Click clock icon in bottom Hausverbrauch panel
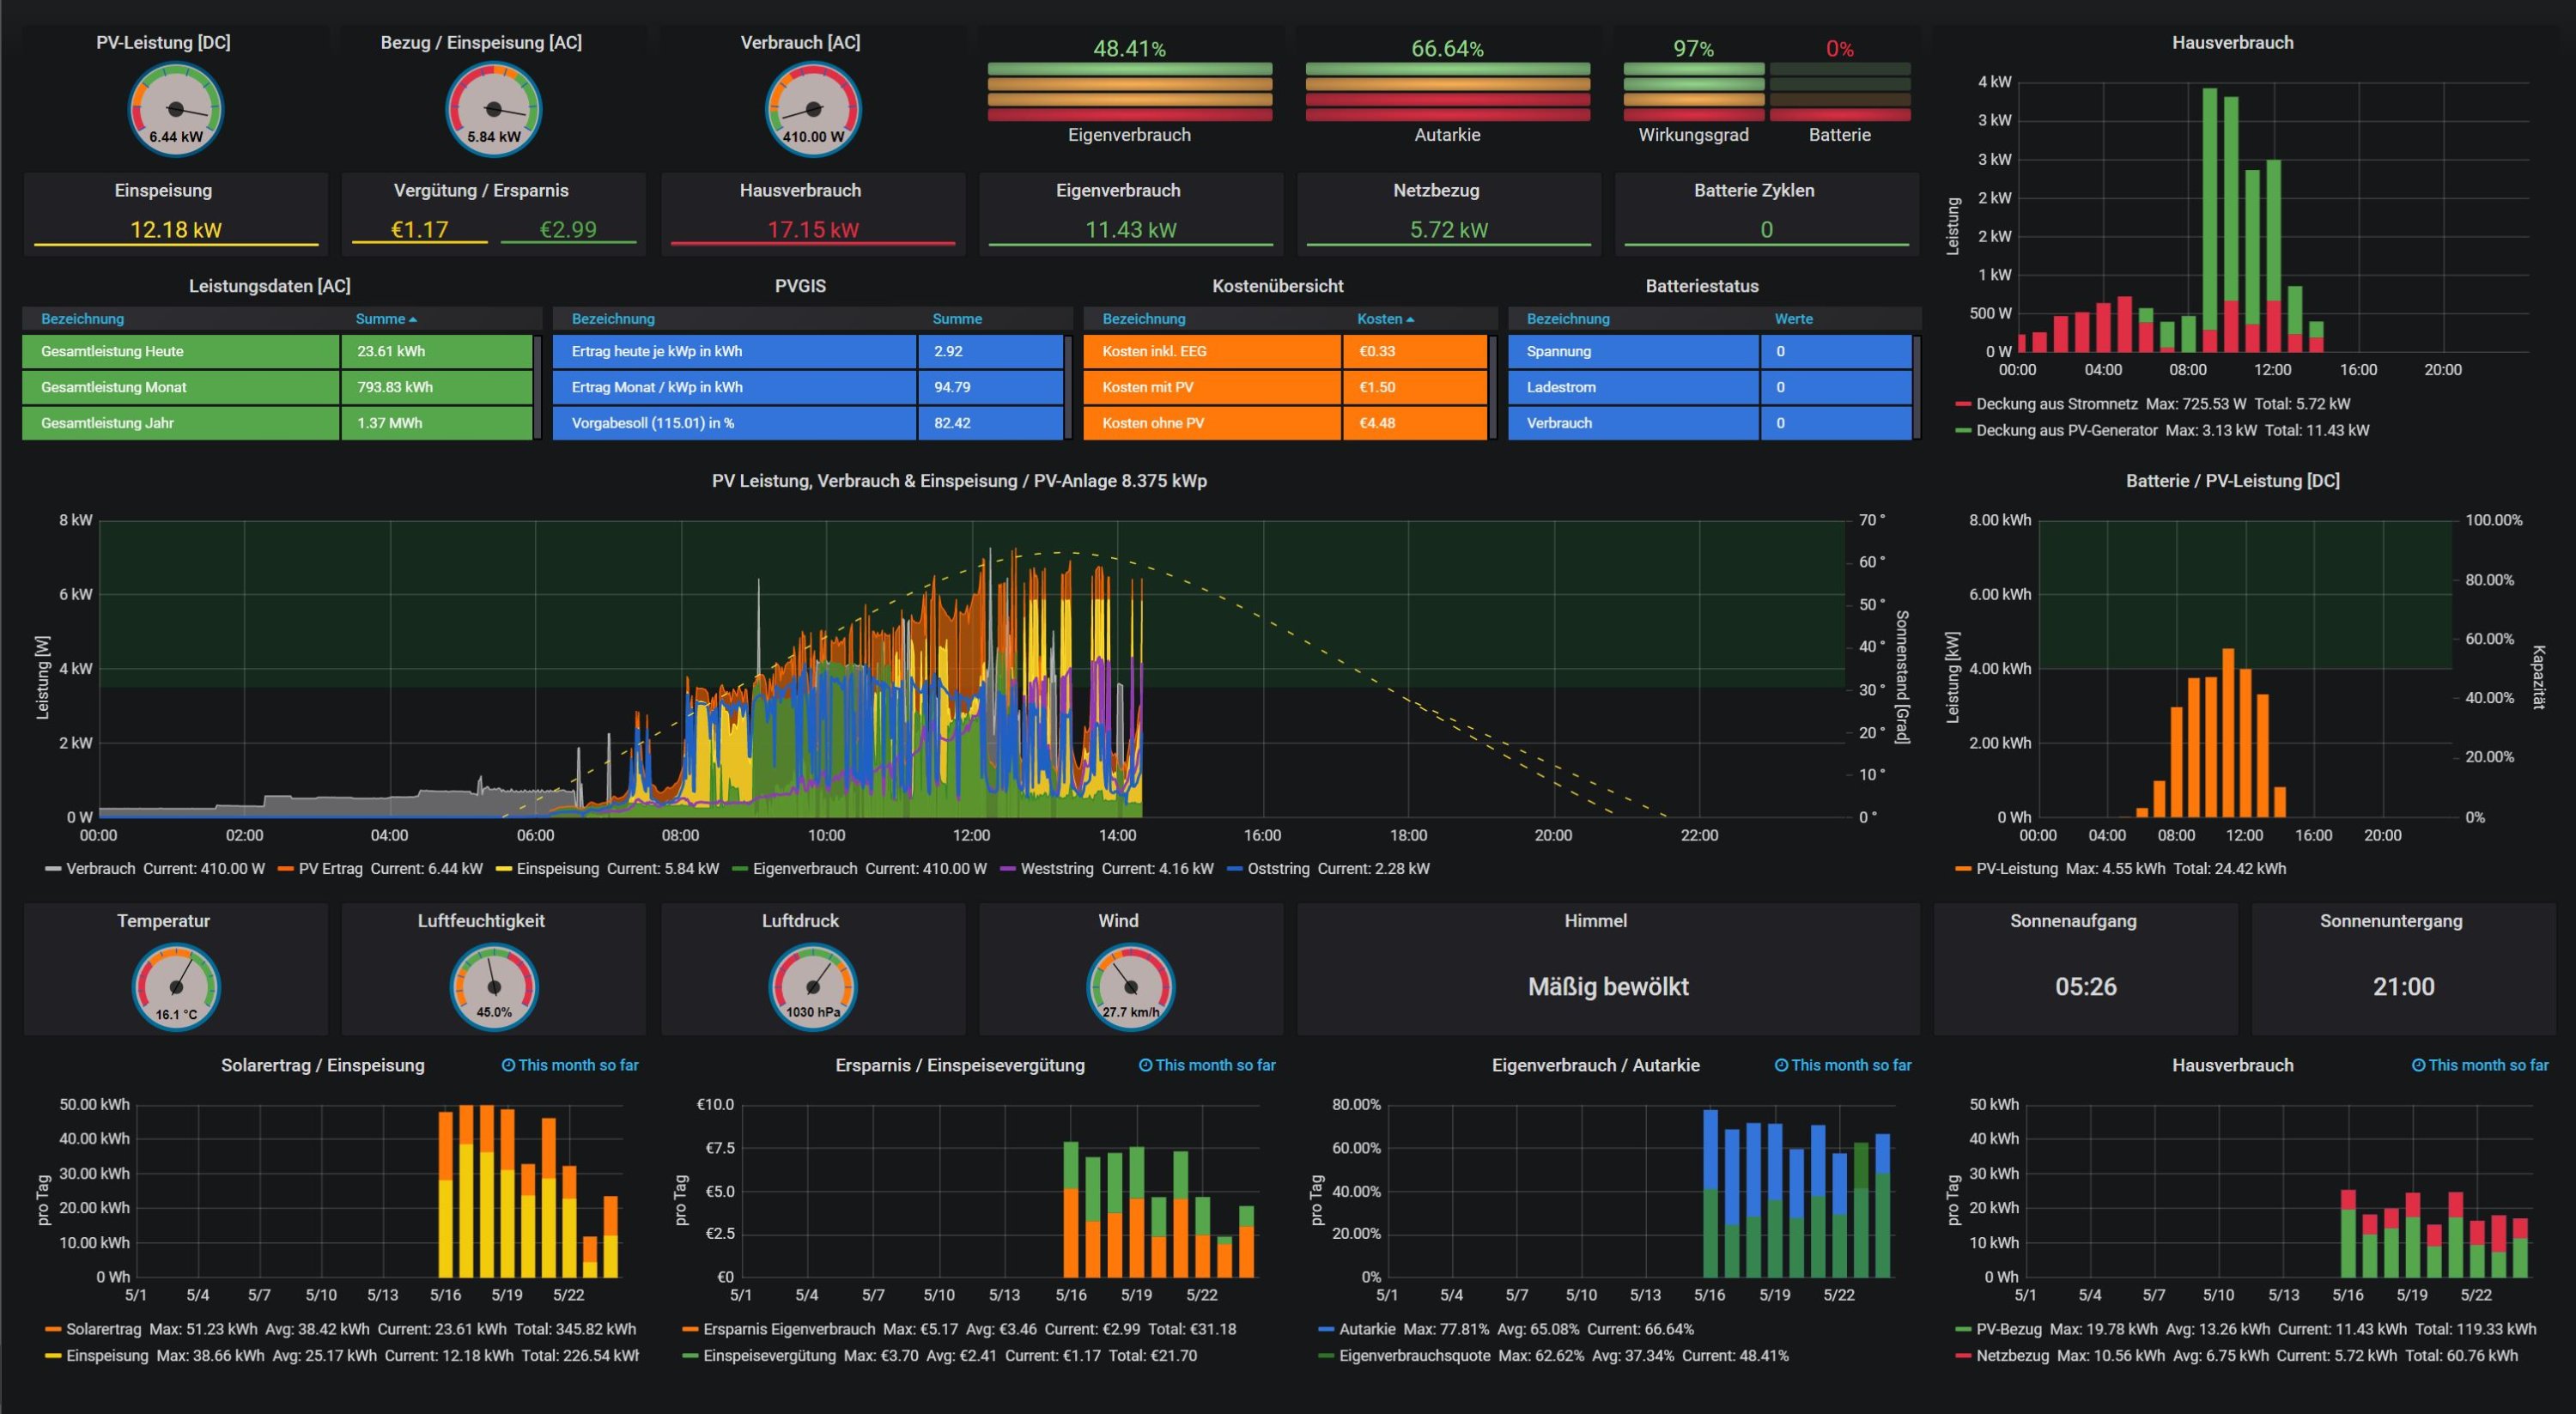 (x=2418, y=1065)
